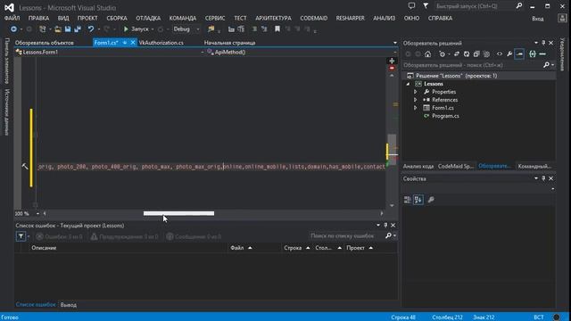Toggle Show All Files in Solution Explorer
This screenshot has width=571, height=321.
486,54
